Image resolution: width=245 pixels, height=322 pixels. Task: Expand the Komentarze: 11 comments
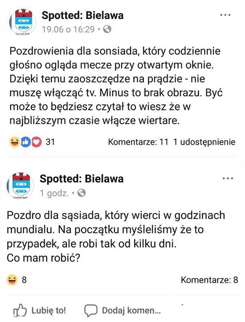tap(138, 142)
